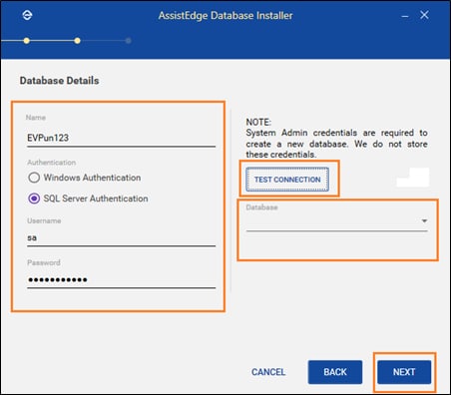Click first step dot in progress indicator
451x395 pixels.
27,41
